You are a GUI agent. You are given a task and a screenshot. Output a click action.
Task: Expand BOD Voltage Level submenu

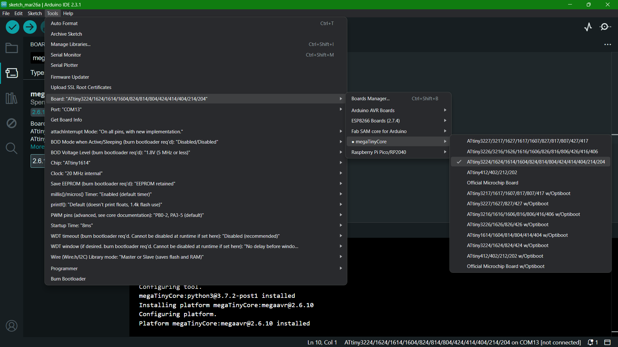(196, 153)
